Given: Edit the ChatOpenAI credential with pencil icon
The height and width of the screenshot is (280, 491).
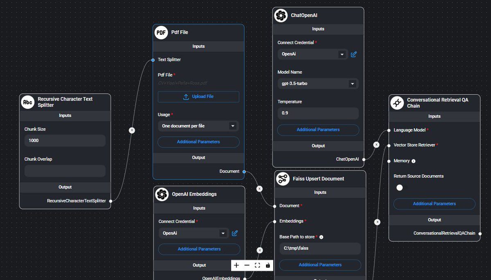Looking at the screenshot, I should 354,54.
